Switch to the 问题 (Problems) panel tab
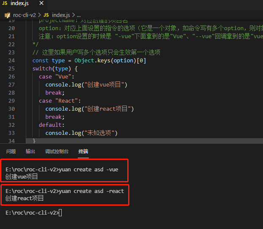 (11, 151)
